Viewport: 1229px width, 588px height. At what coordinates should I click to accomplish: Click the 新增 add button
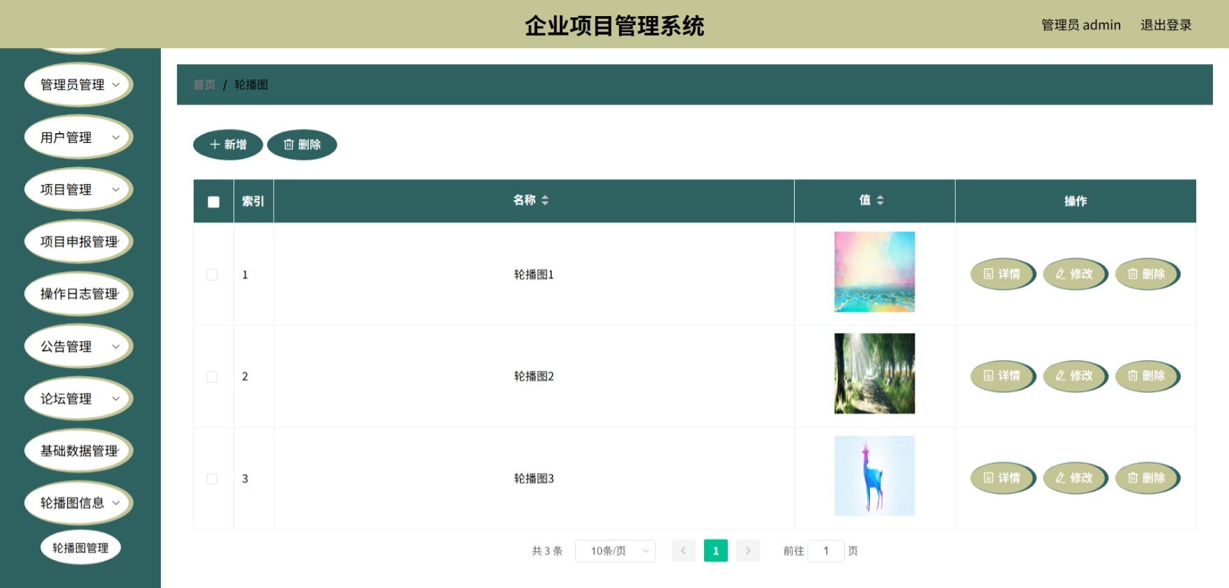[x=228, y=145]
